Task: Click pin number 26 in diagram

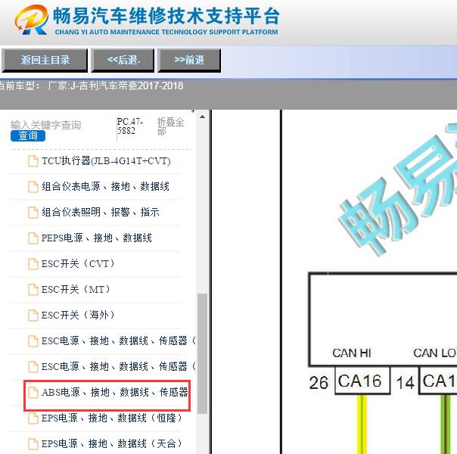Action: coord(319,382)
